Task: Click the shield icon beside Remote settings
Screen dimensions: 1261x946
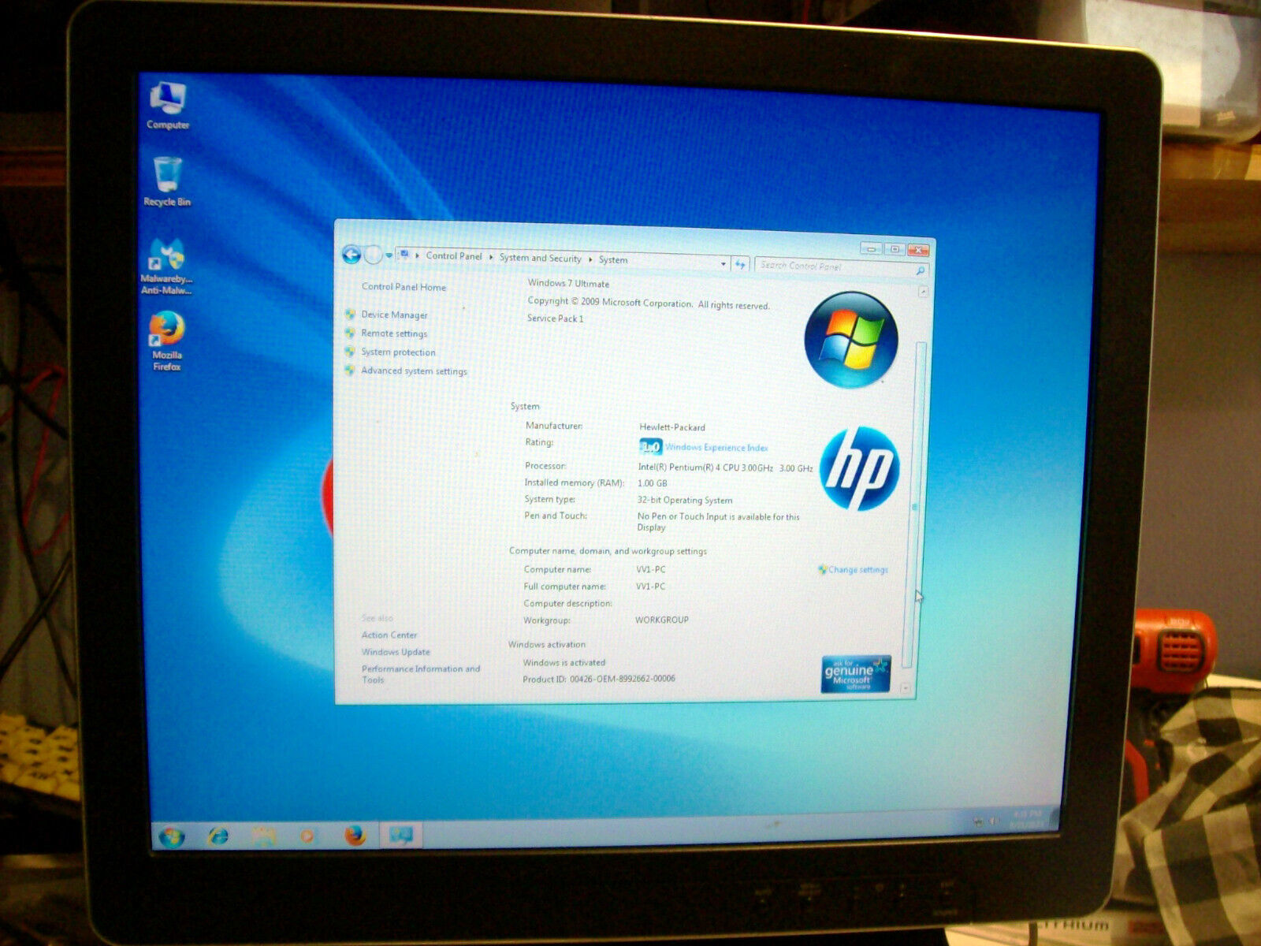Action: [350, 333]
